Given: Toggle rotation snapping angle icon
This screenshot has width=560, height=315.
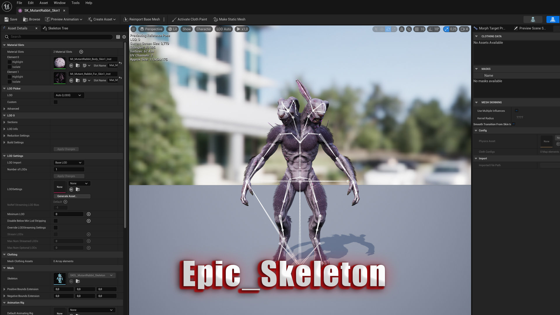Looking at the screenshot, I should coord(430,29).
